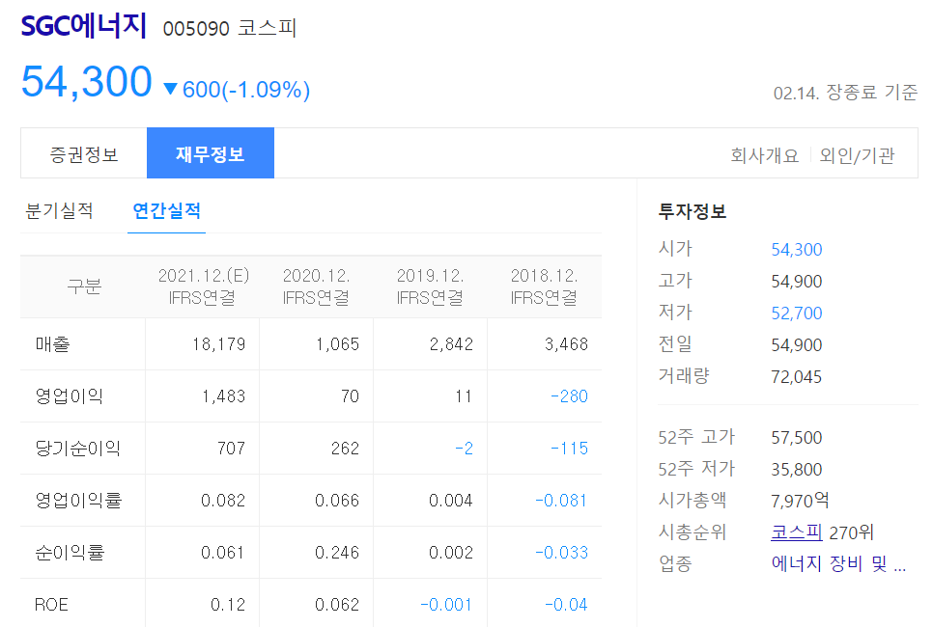Screen dimensions: 933x627
Task: Click the 당기순이익 value 707
Action: click(x=232, y=449)
